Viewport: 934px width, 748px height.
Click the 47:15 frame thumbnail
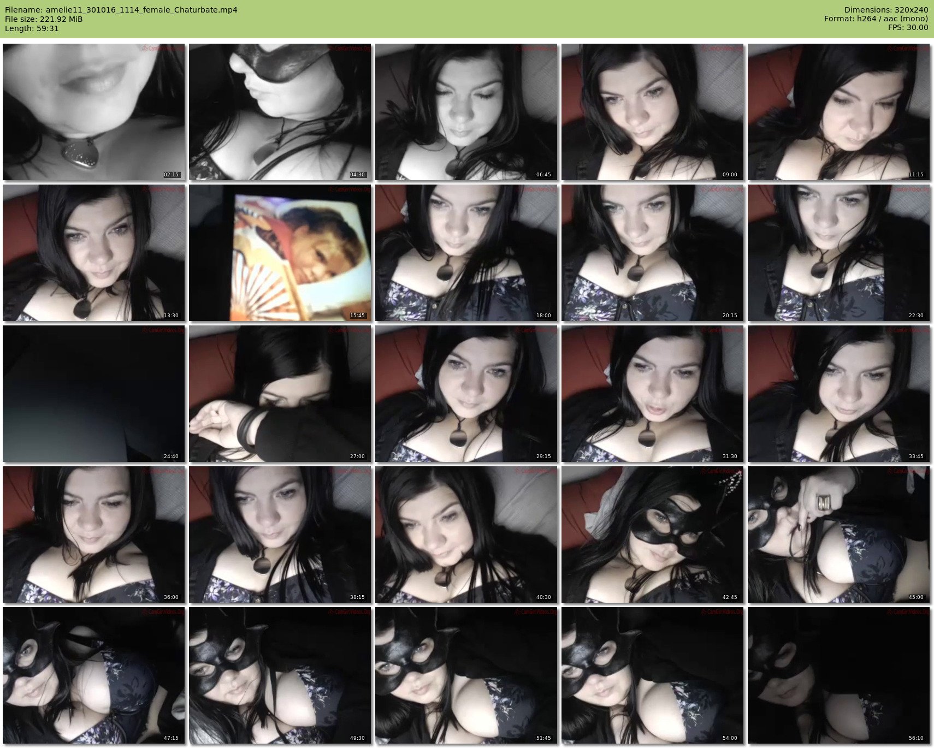coord(93,675)
